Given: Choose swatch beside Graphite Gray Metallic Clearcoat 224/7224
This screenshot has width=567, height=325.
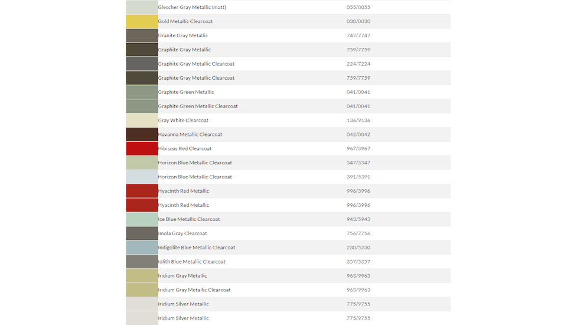Looking at the screenshot, I should point(142,64).
